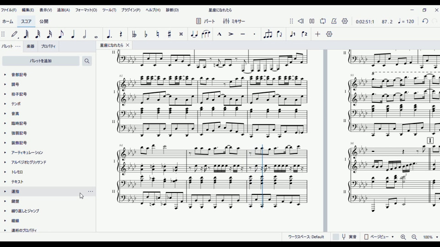Screen dimensions: 440x247
Task: Select the quarter note duration
Action: (73, 34)
